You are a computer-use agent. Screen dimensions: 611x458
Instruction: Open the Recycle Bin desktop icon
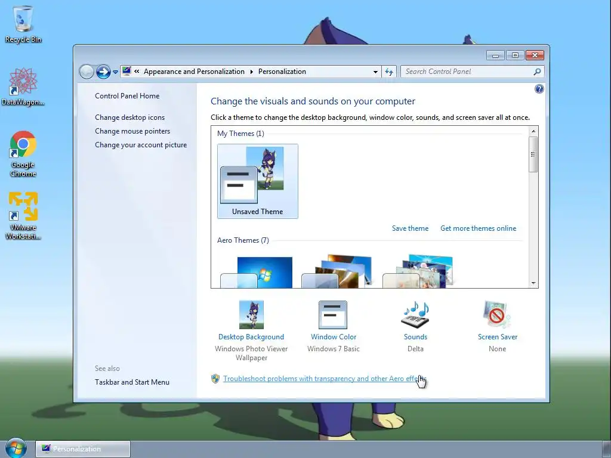[x=23, y=24]
